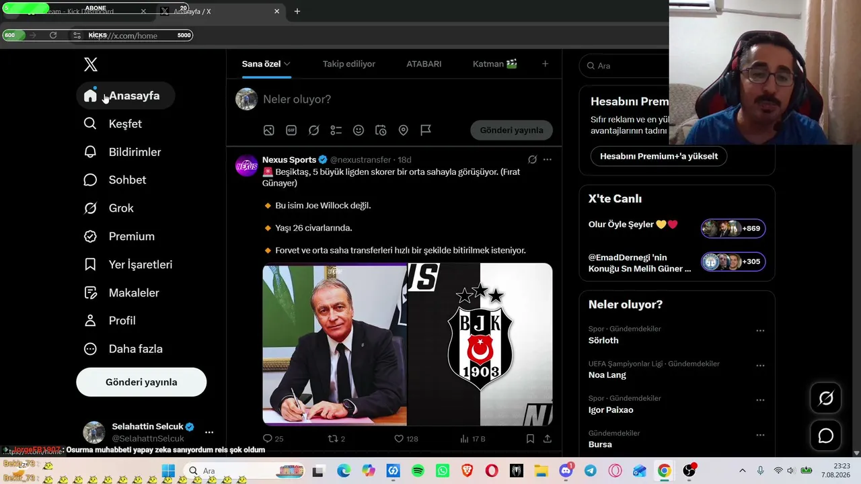Open Google Chrome from the taskbar
The height and width of the screenshot is (484, 861).
click(664, 471)
